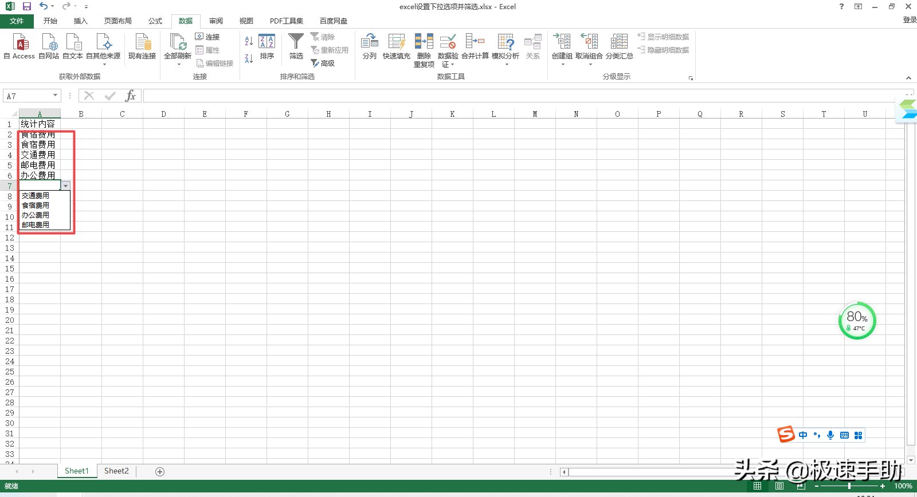Viewport: 917px width, 497px height.
Task: Zoom in with the plus button
Action: pyautogui.click(x=883, y=486)
